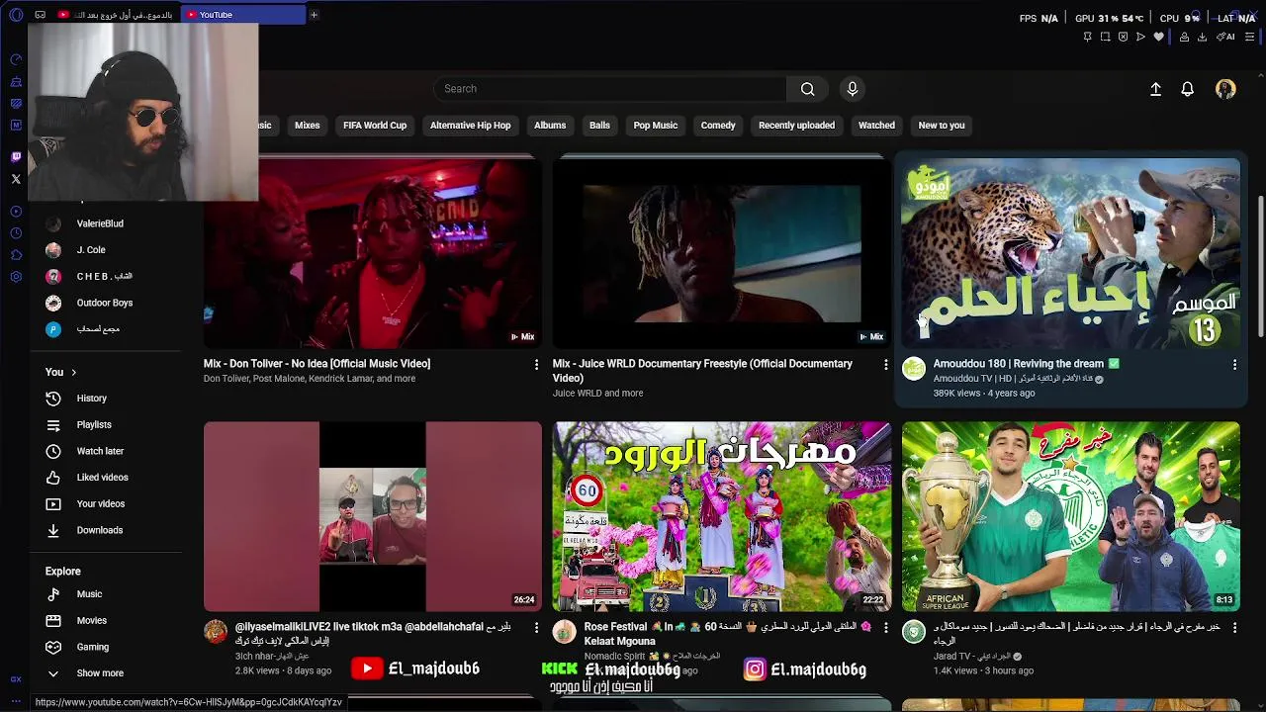Select the Comedy chip
This screenshot has width=1266, height=712.
[718, 126]
